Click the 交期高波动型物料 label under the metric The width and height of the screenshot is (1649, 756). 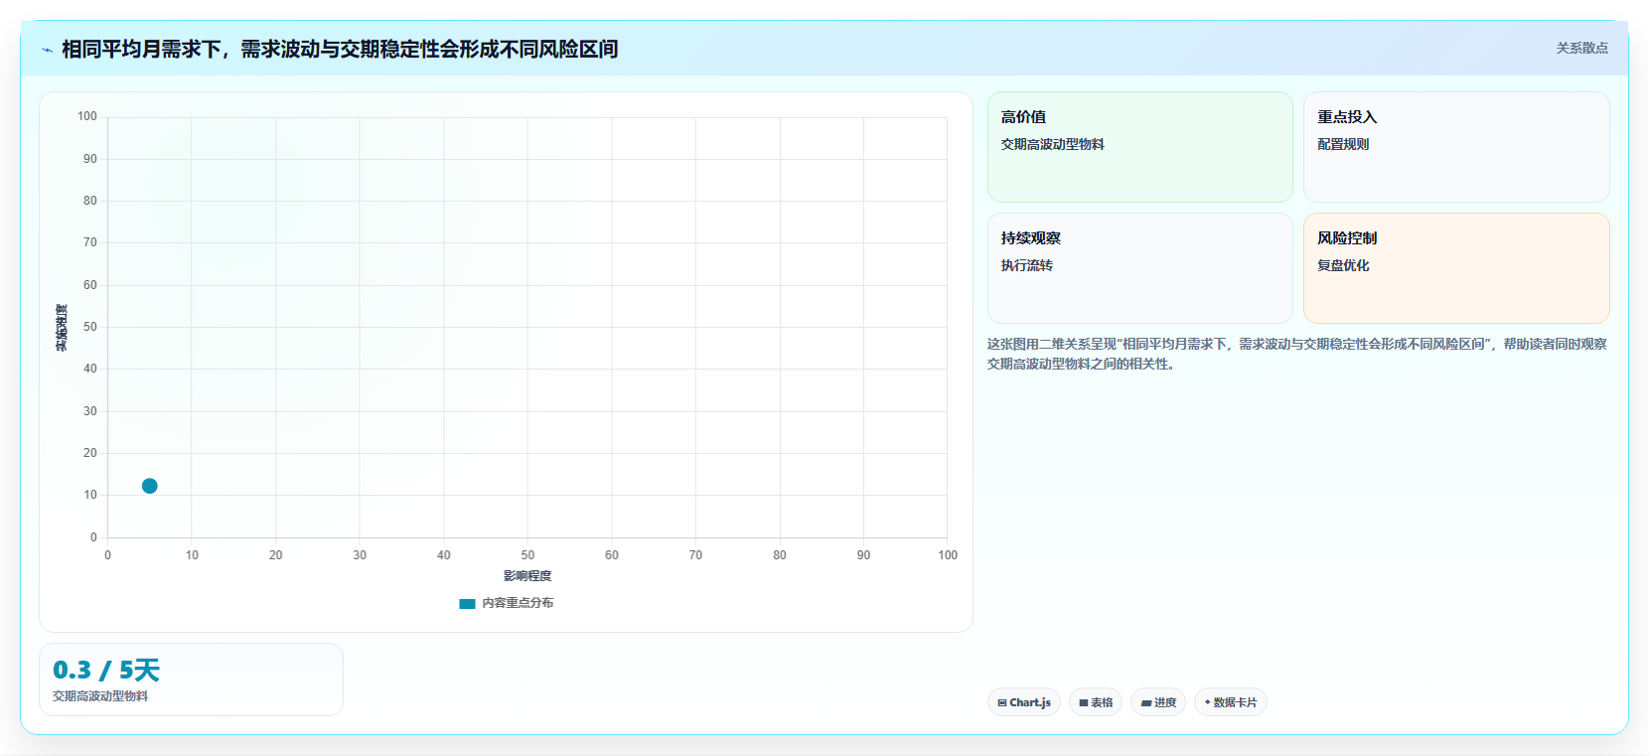tap(100, 696)
